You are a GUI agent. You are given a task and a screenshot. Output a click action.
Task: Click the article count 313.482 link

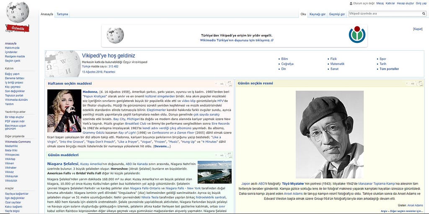pyautogui.click(x=113, y=67)
